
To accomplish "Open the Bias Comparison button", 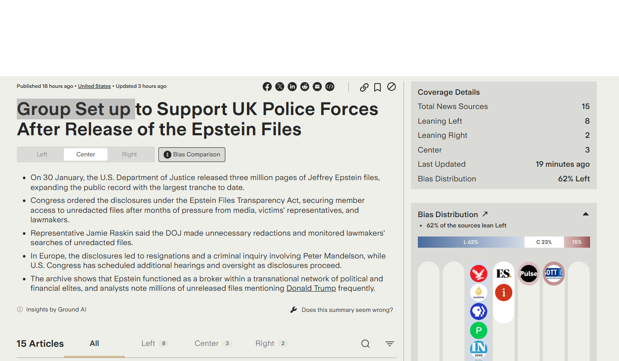I will point(192,154).
